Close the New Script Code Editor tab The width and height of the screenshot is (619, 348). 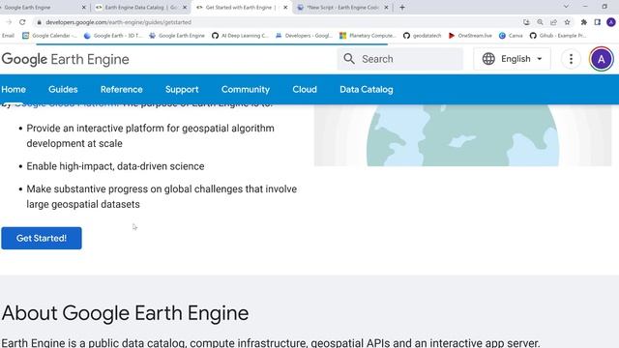point(386,7)
